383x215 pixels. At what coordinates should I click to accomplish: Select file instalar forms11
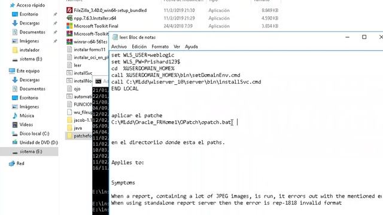(90, 50)
